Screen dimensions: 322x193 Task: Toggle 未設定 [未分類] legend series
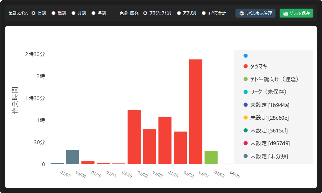269,156
